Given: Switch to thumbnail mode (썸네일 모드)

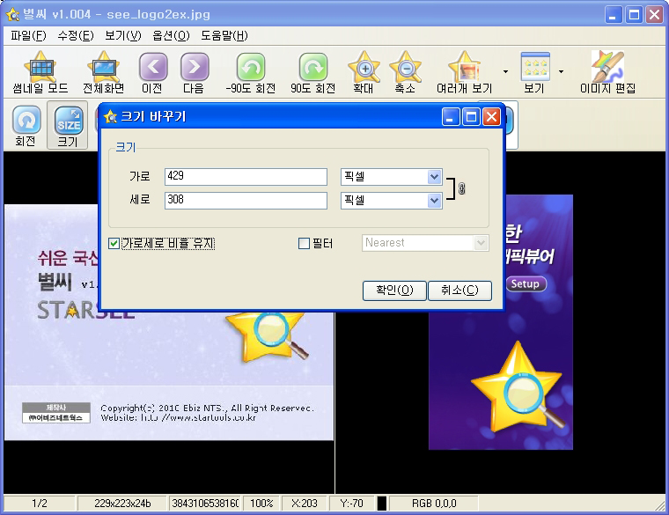Looking at the screenshot, I should coord(40,71).
